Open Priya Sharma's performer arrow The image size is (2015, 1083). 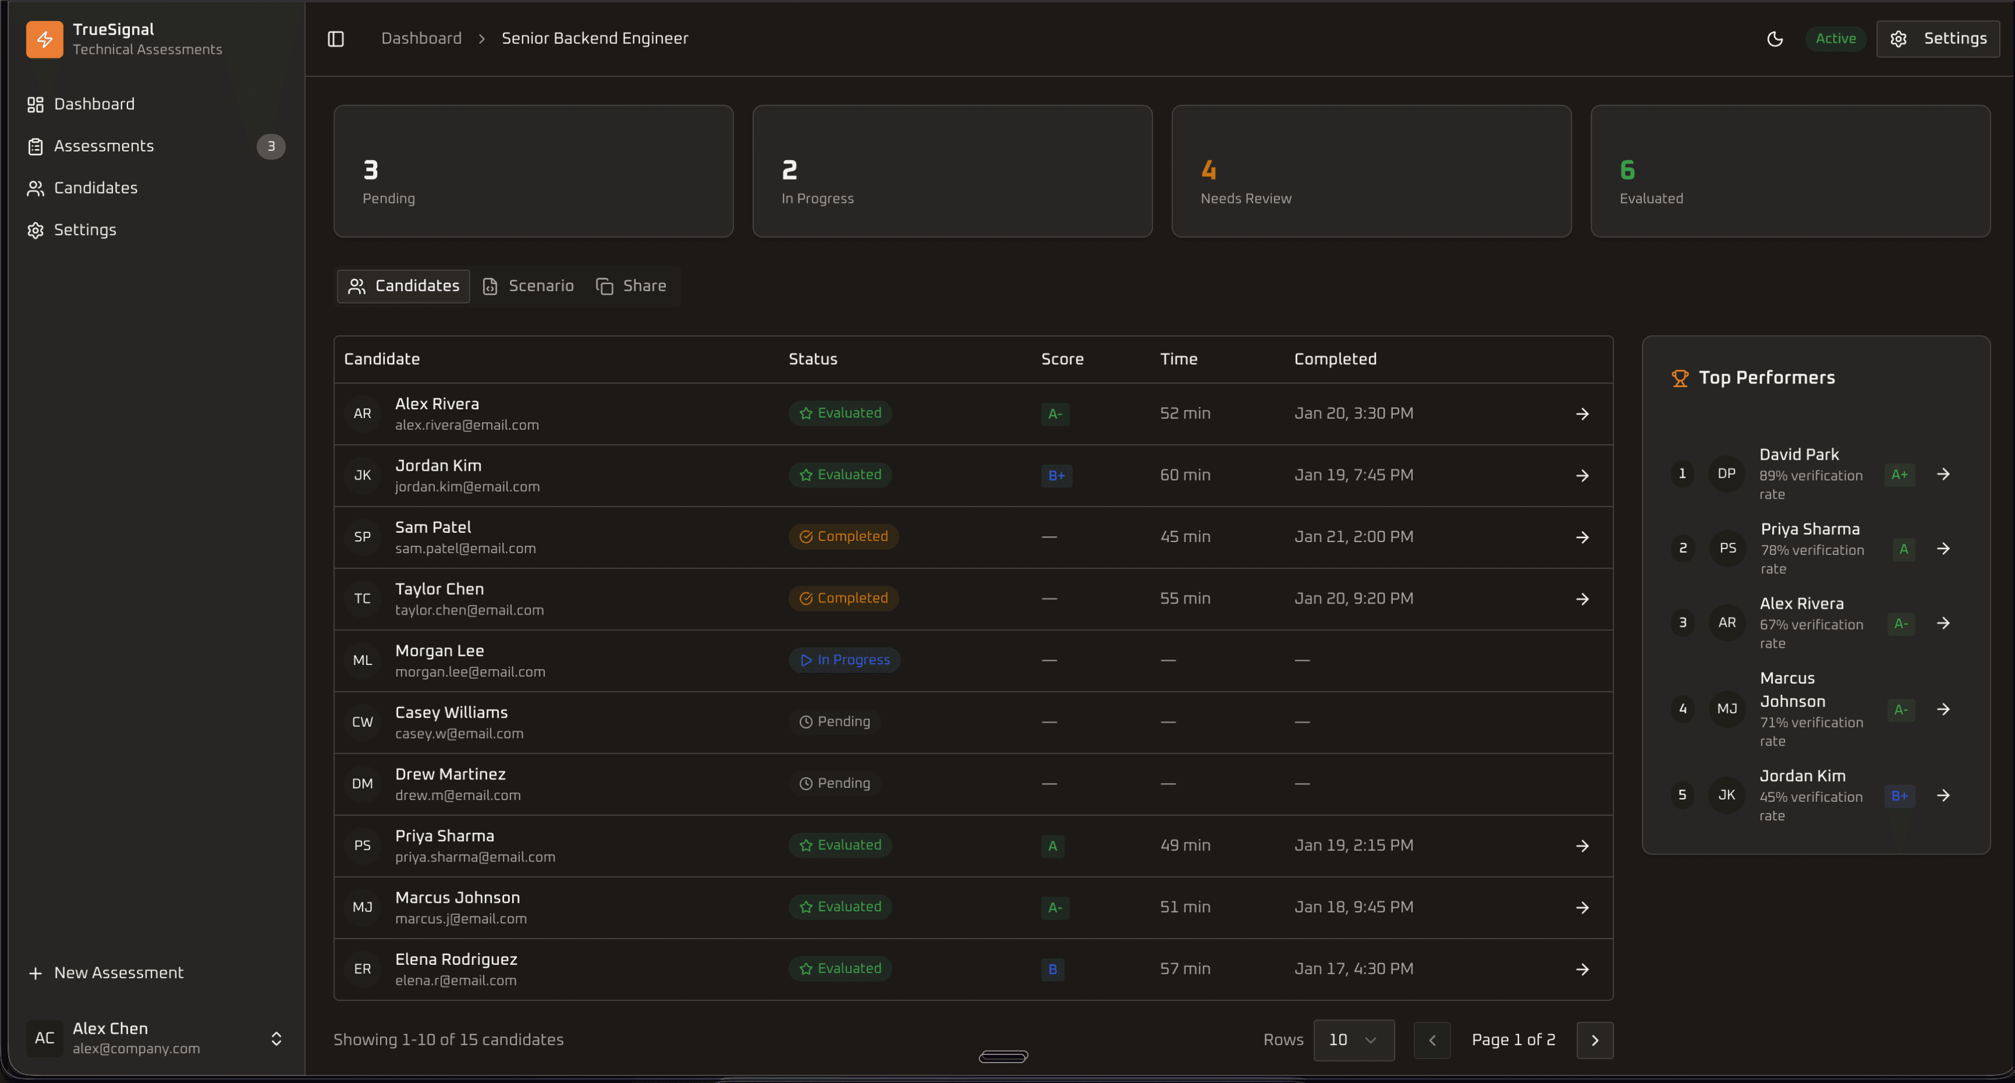pyautogui.click(x=1943, y=549)
